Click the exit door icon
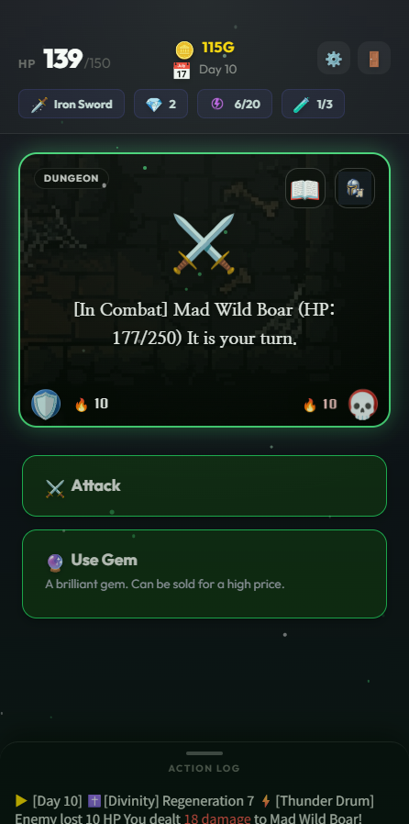Screen dimensions: 409x824 374,58
